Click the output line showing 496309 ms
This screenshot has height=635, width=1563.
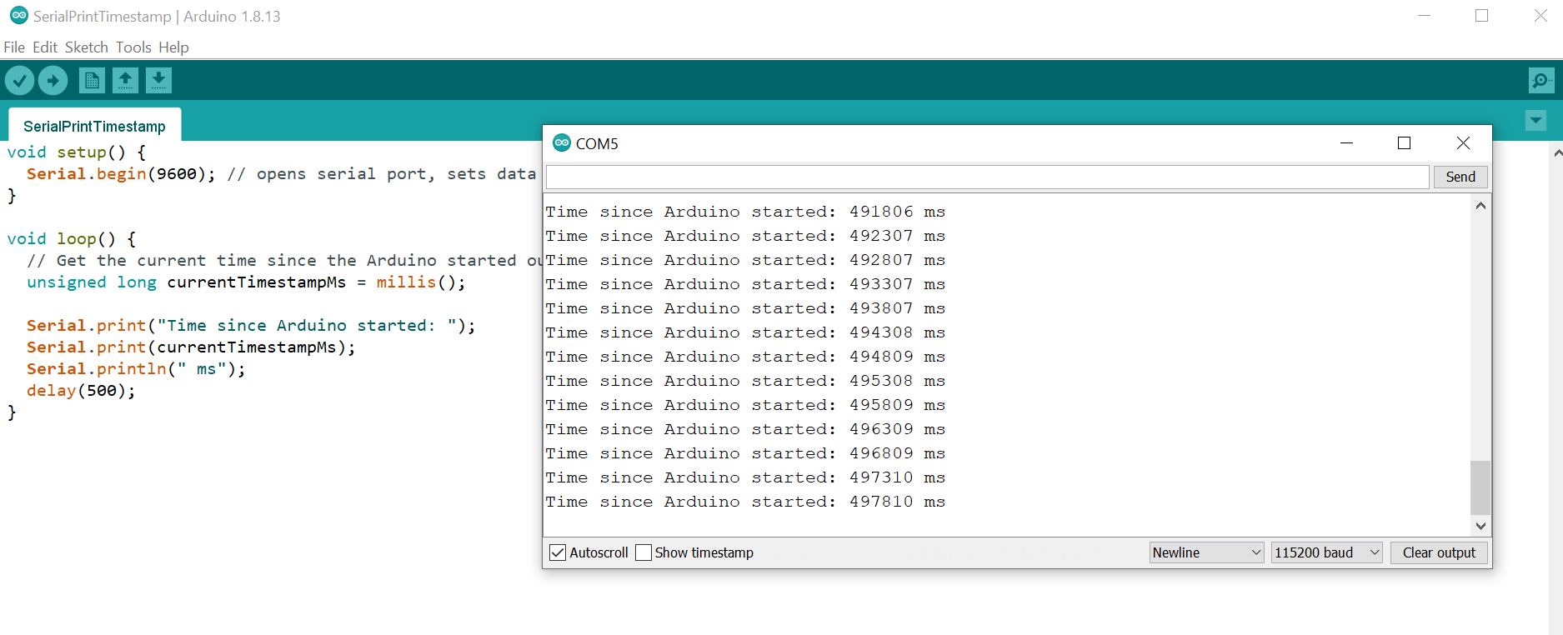(x=745, y=429)
